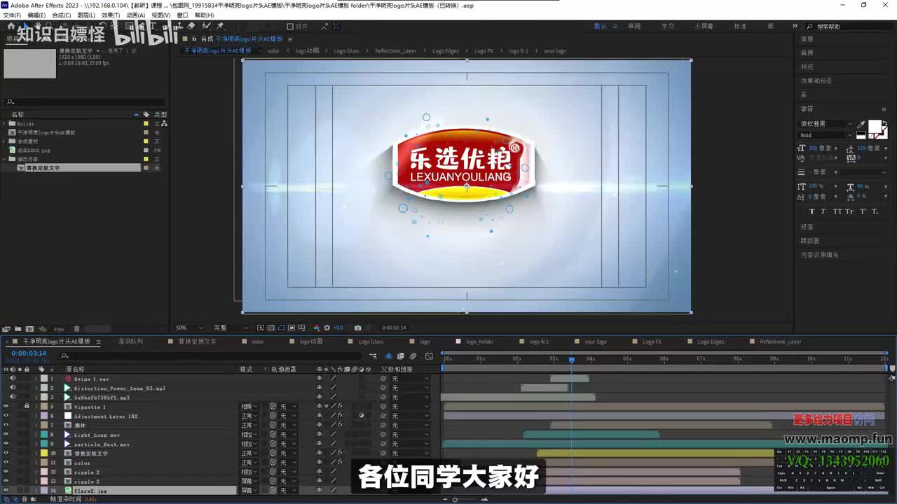The height and width of the screenshot is (504, 897).
Task: Switch to Logo Gloss timeline tab
Action: pos(371,342)
